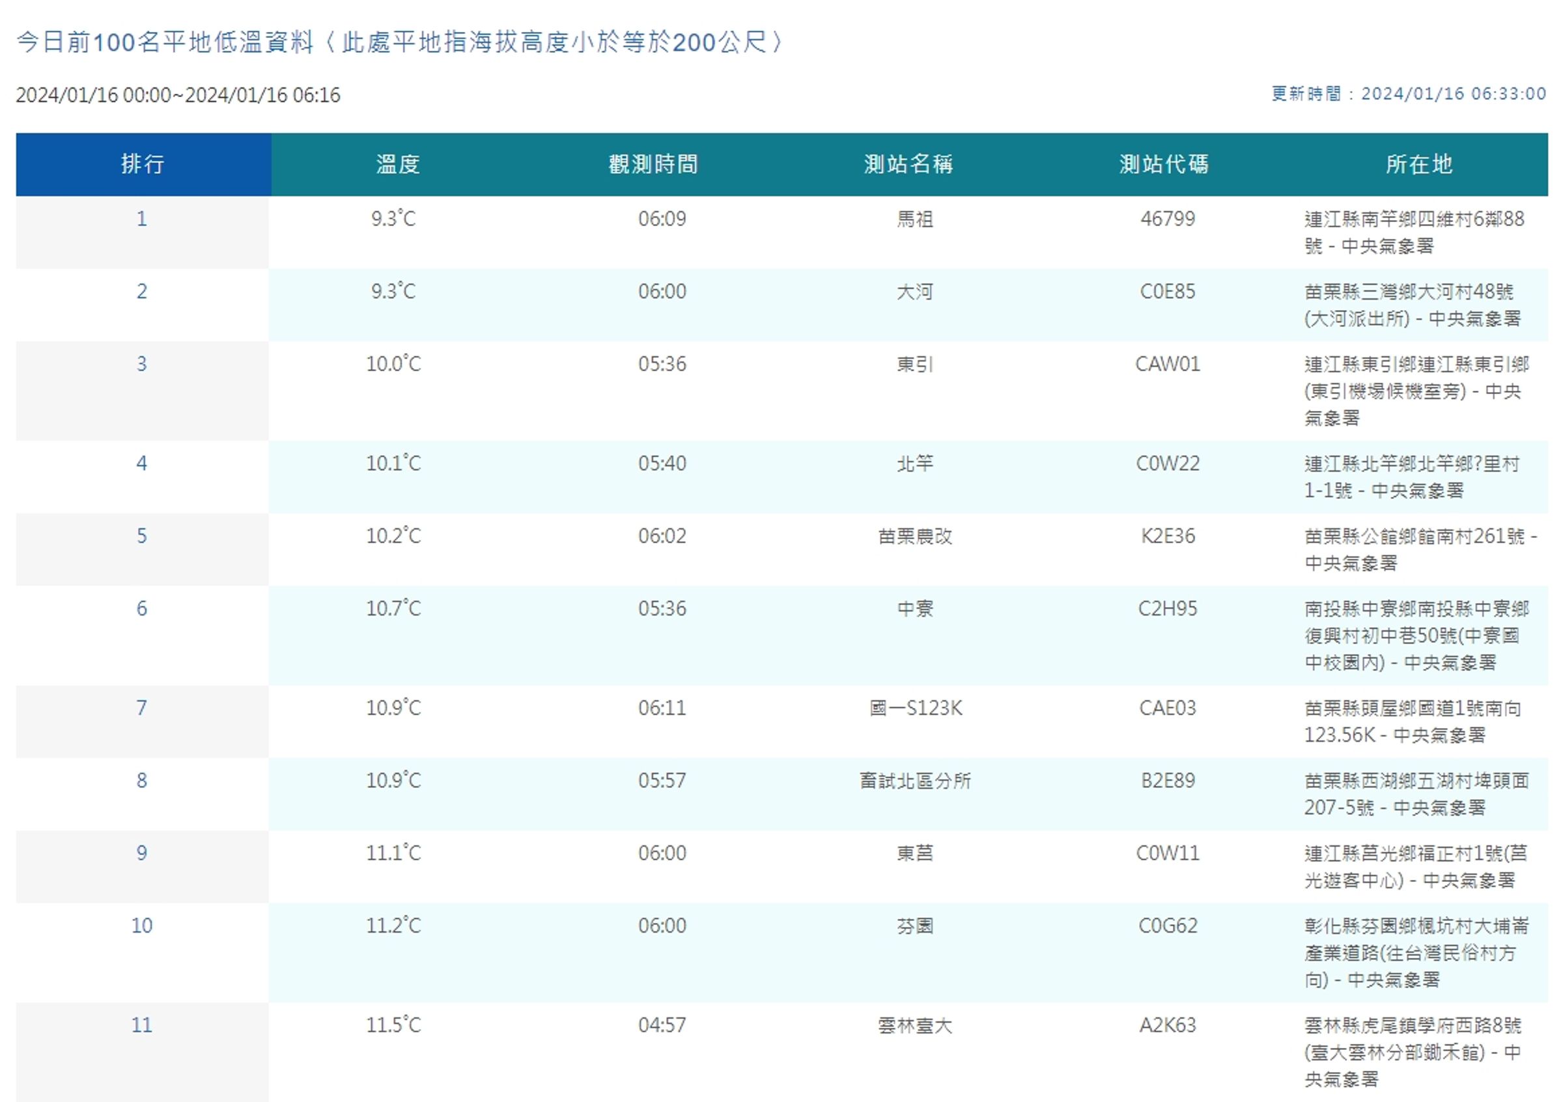1563x1102 pixels.
Task: Click observation time 06:11 in 國一S123K row
Action: pyautogui.click(x=662, y=709)
